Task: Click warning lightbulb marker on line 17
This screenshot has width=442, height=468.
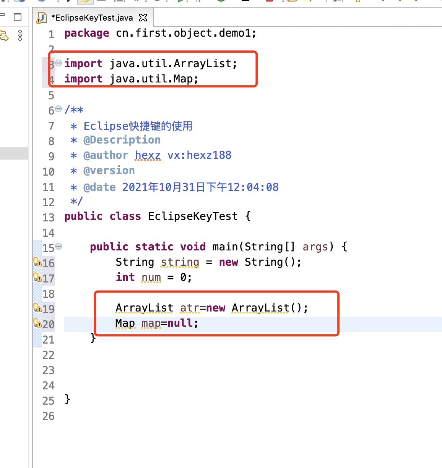Action: [37, 278]
